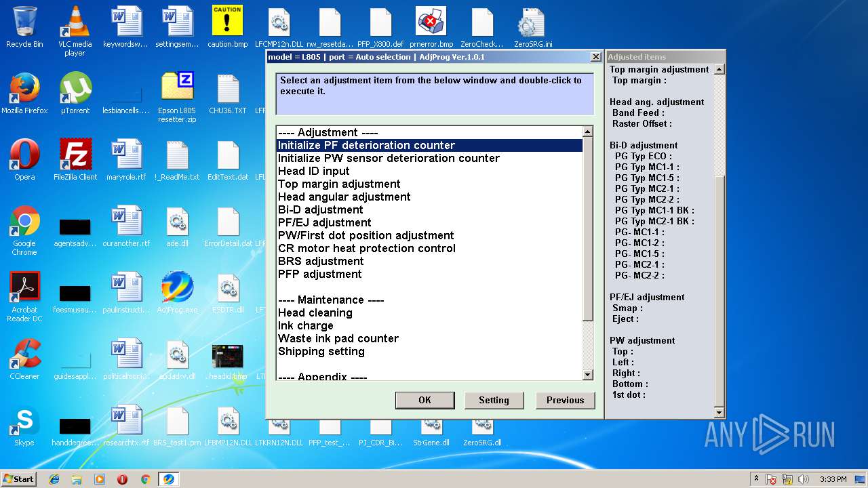Select Initialize PF deterioration counter
Image resolution: width=868 pixels, height=488 pixels.
tap(429, 145)
